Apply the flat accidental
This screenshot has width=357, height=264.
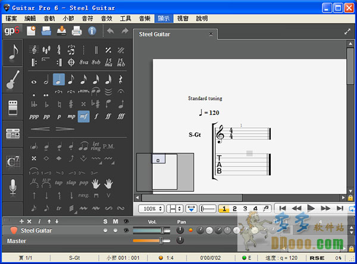click(x=46, y=104)
